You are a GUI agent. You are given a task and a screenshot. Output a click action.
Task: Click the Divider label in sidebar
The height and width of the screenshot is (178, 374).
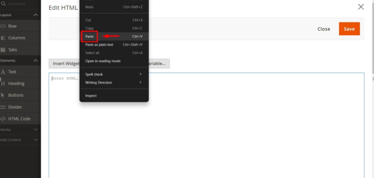(x=15, y=107)
